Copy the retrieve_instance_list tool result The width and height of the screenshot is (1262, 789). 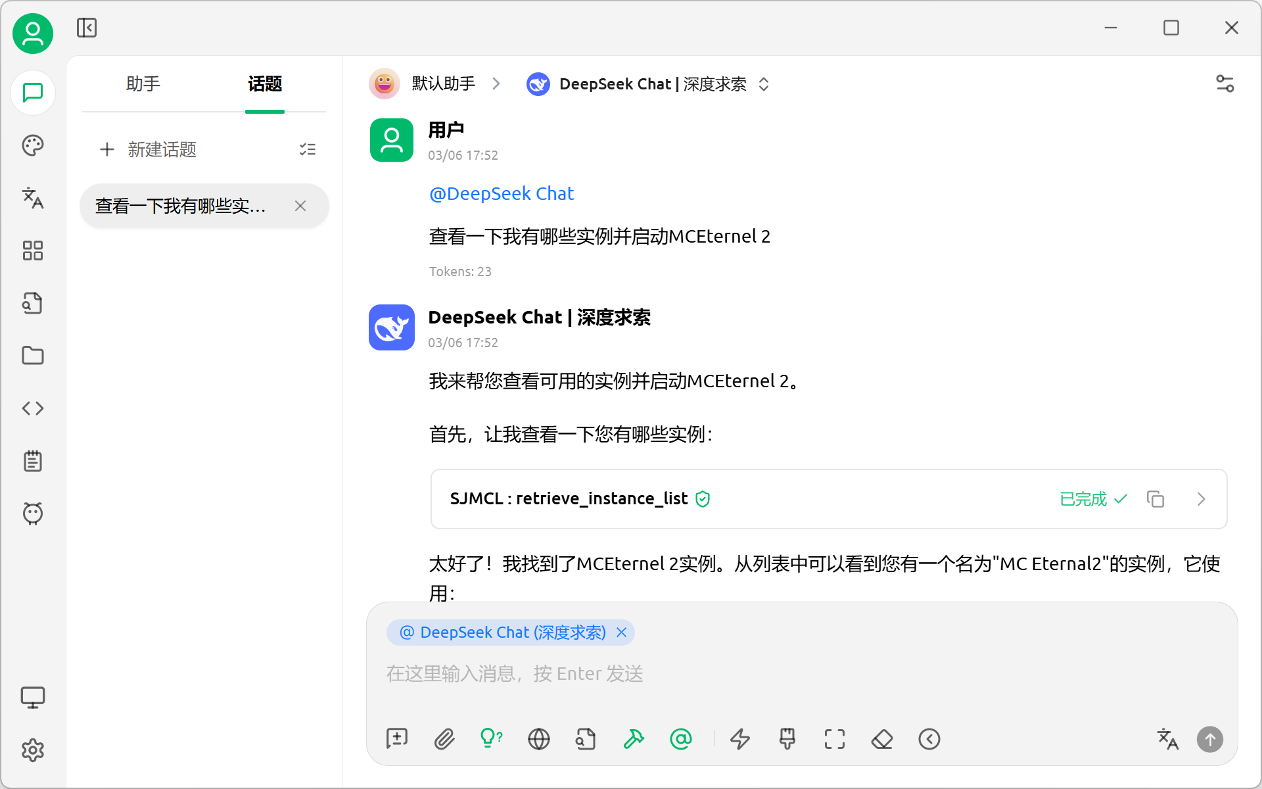click(x=1156, y=499)
